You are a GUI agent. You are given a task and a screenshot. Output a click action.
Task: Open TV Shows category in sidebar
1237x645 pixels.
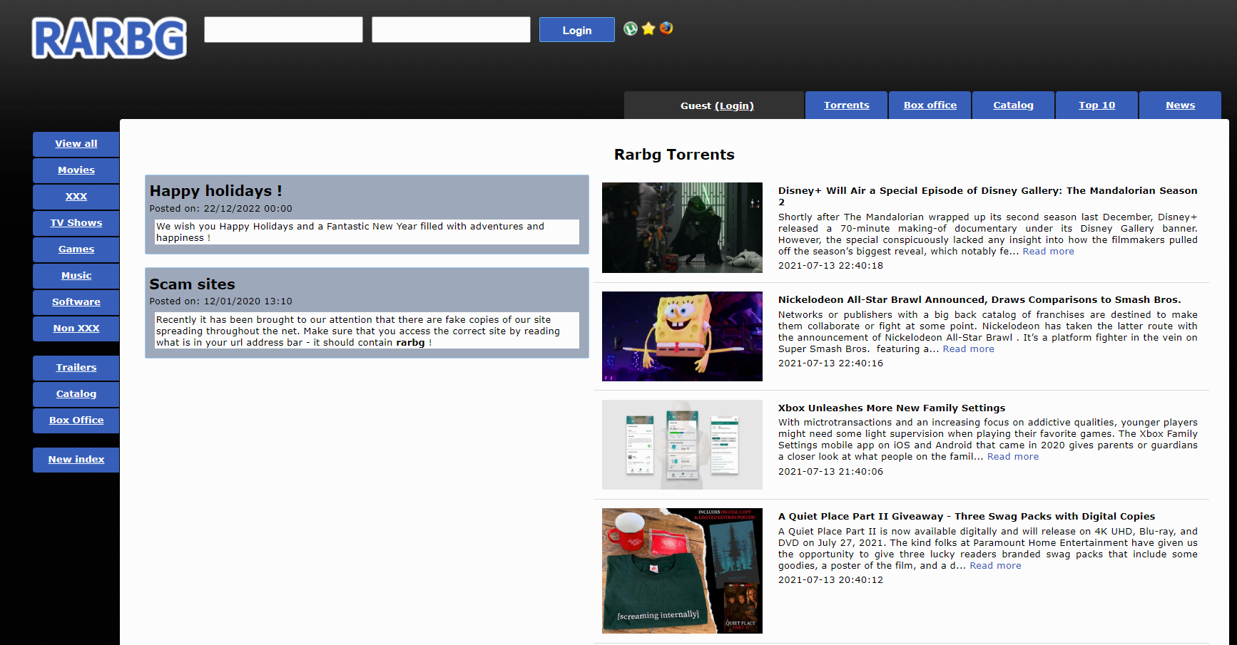click(76, 222)
